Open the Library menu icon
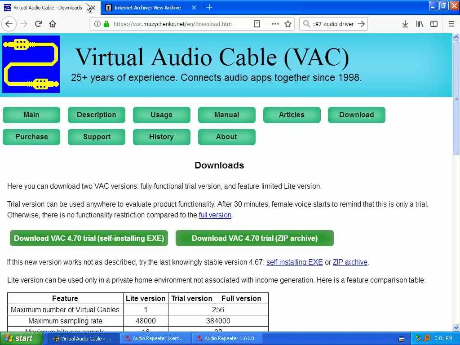 coord(420,24)
